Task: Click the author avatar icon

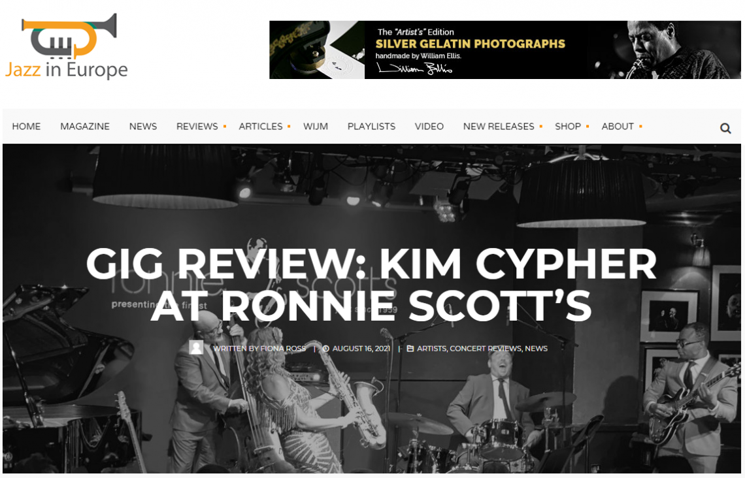Action: (x=196, y=347)
